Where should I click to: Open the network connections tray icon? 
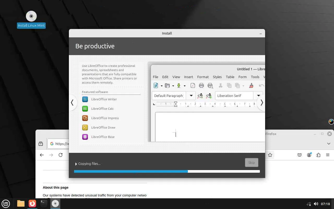(309, 204)
